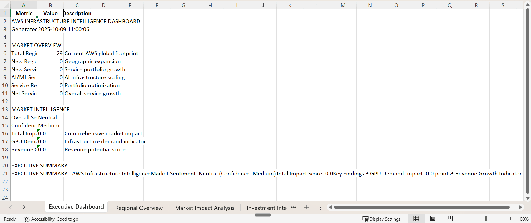Select Current AWS global footprint cell
Screen dimensions: 531x223
pos(101,53)
